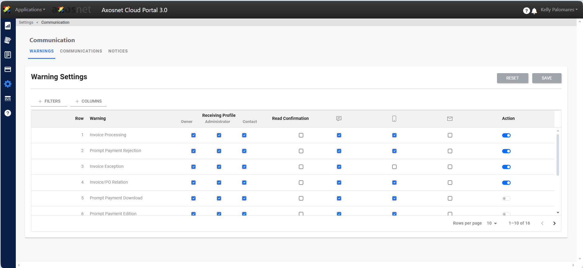Open the rows per page dropdown
This screenshot has width=583, height=268.
pyautogui.click(x=492, y=223)
